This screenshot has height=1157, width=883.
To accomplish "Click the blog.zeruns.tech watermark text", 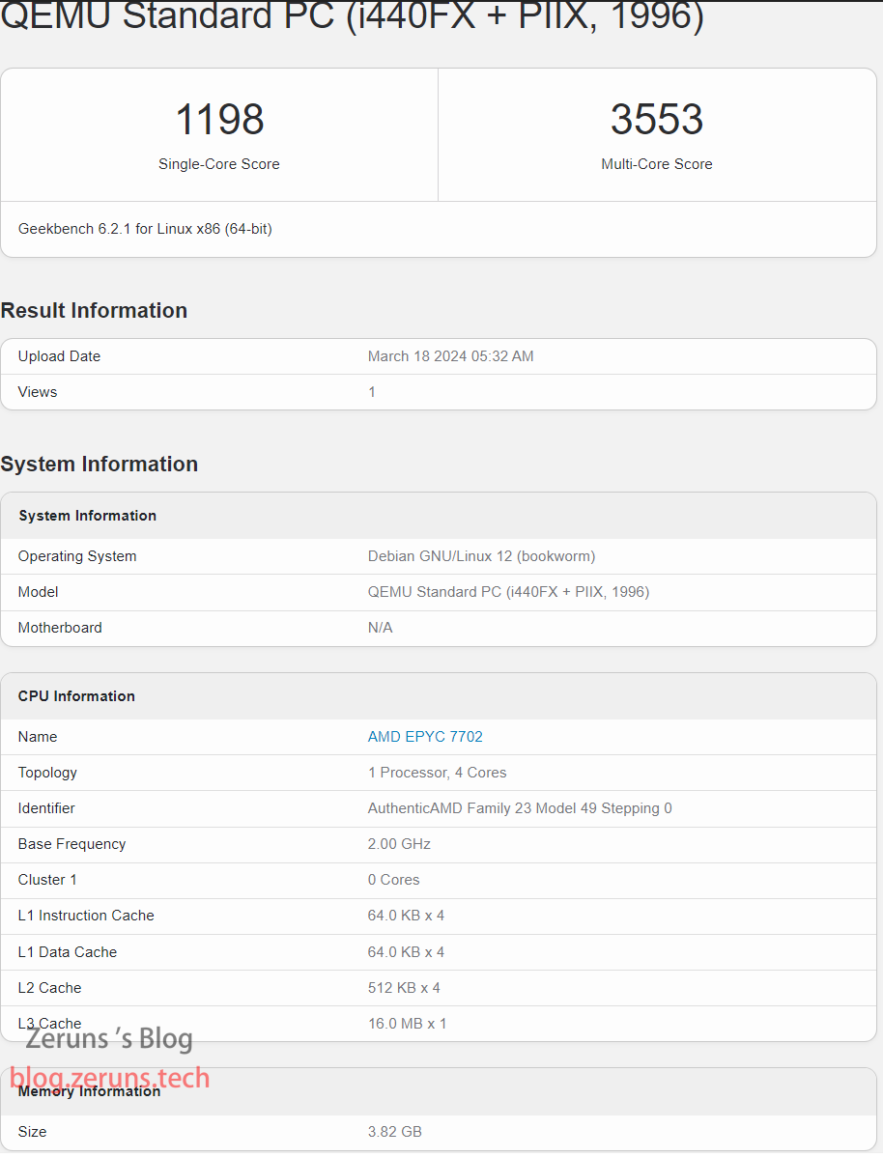I will coord(109,1078).
